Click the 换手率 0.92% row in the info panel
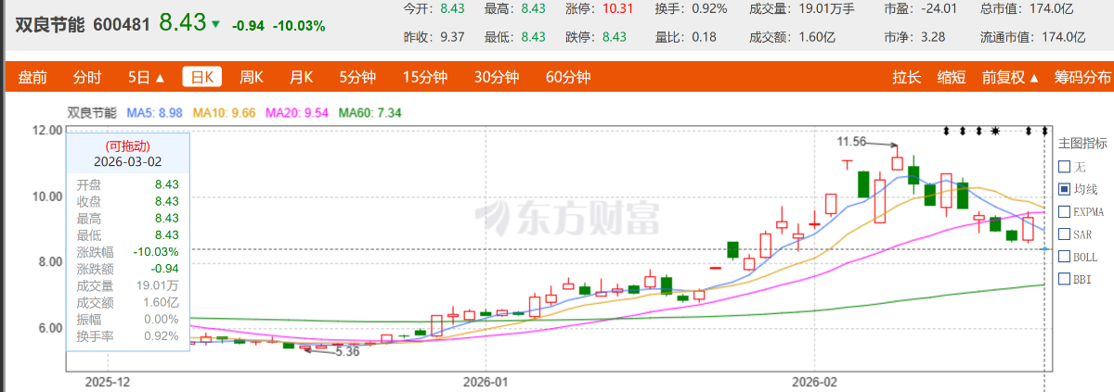This screenshot has width=1114, height=392. pos(128,335)
